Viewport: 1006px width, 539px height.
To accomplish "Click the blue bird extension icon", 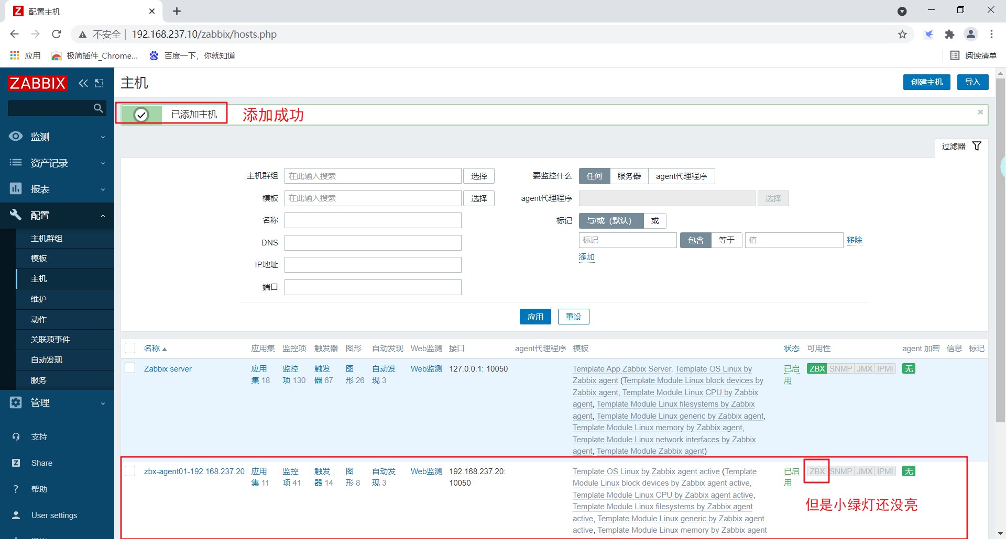I will coord(928,35).
